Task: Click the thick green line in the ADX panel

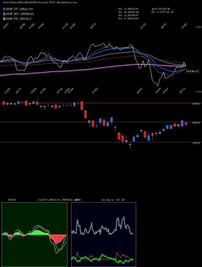Action: pos(102,258)
